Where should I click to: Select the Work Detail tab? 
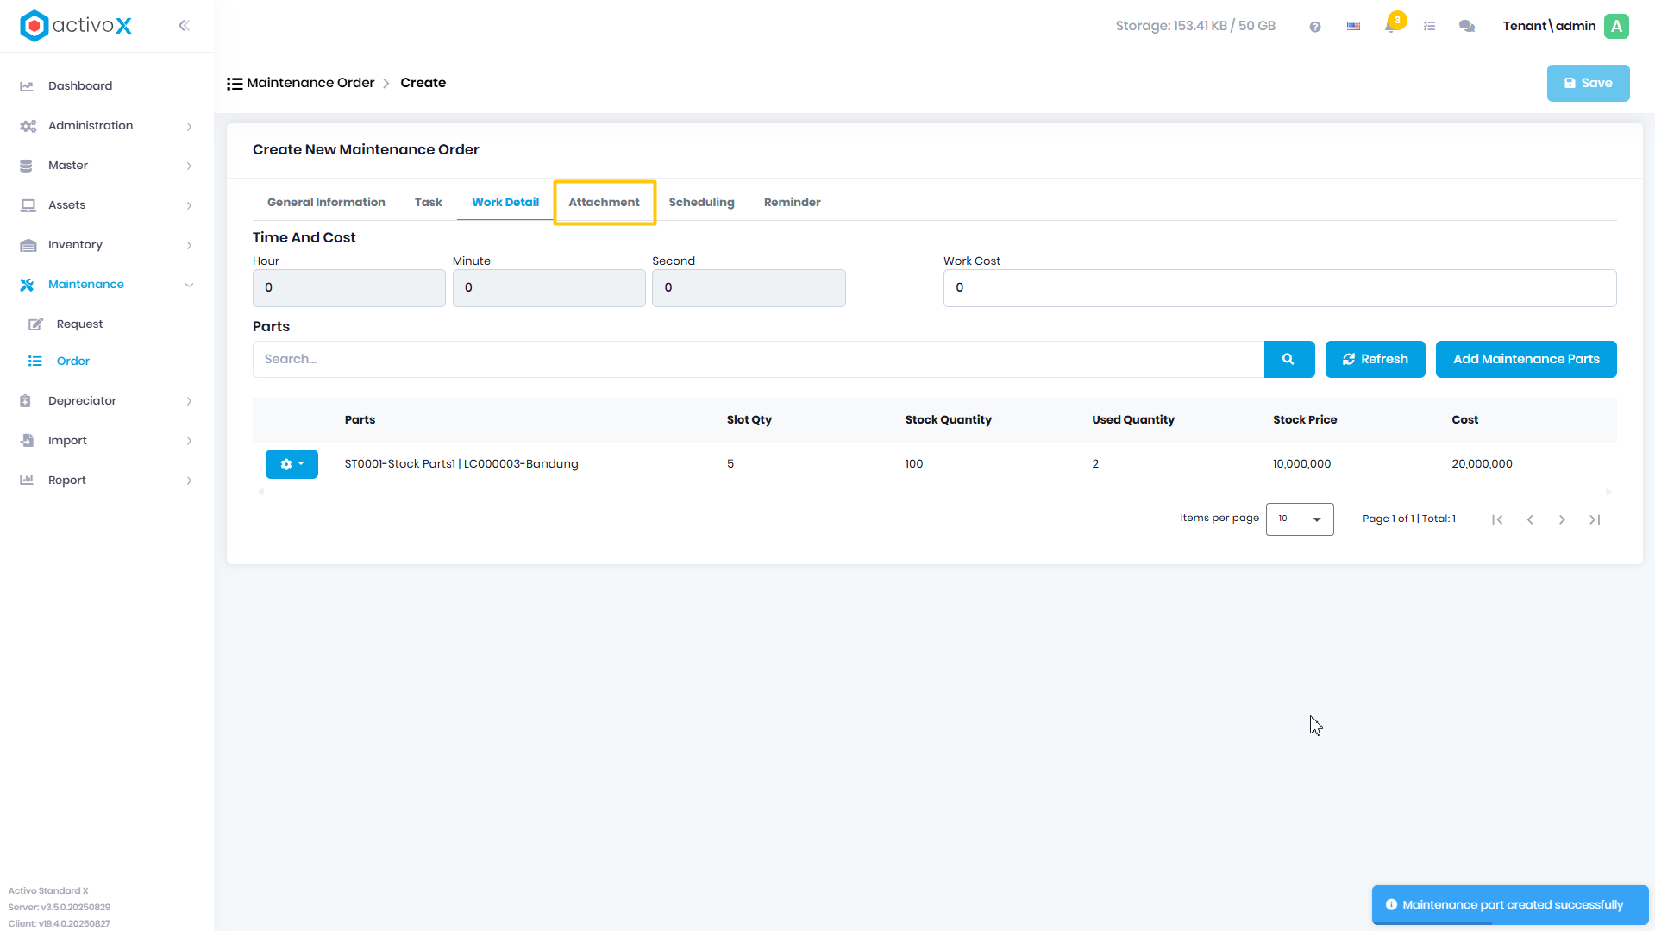(x=505, y=203)
